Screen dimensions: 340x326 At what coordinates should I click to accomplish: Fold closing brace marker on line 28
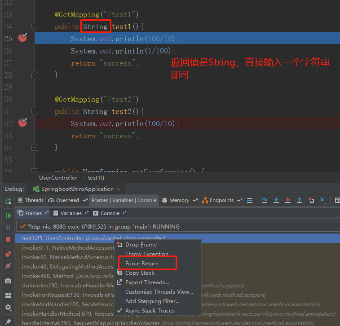[x=35, y=75]
